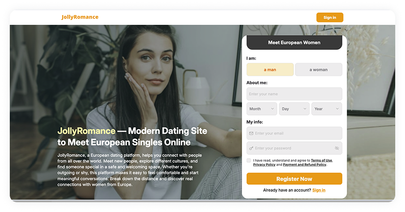Open the Day dropdown
405x212 pixels.
(x=294, y=109)
